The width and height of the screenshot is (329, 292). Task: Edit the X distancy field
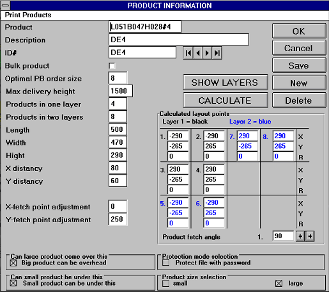[x=118, y=168]
